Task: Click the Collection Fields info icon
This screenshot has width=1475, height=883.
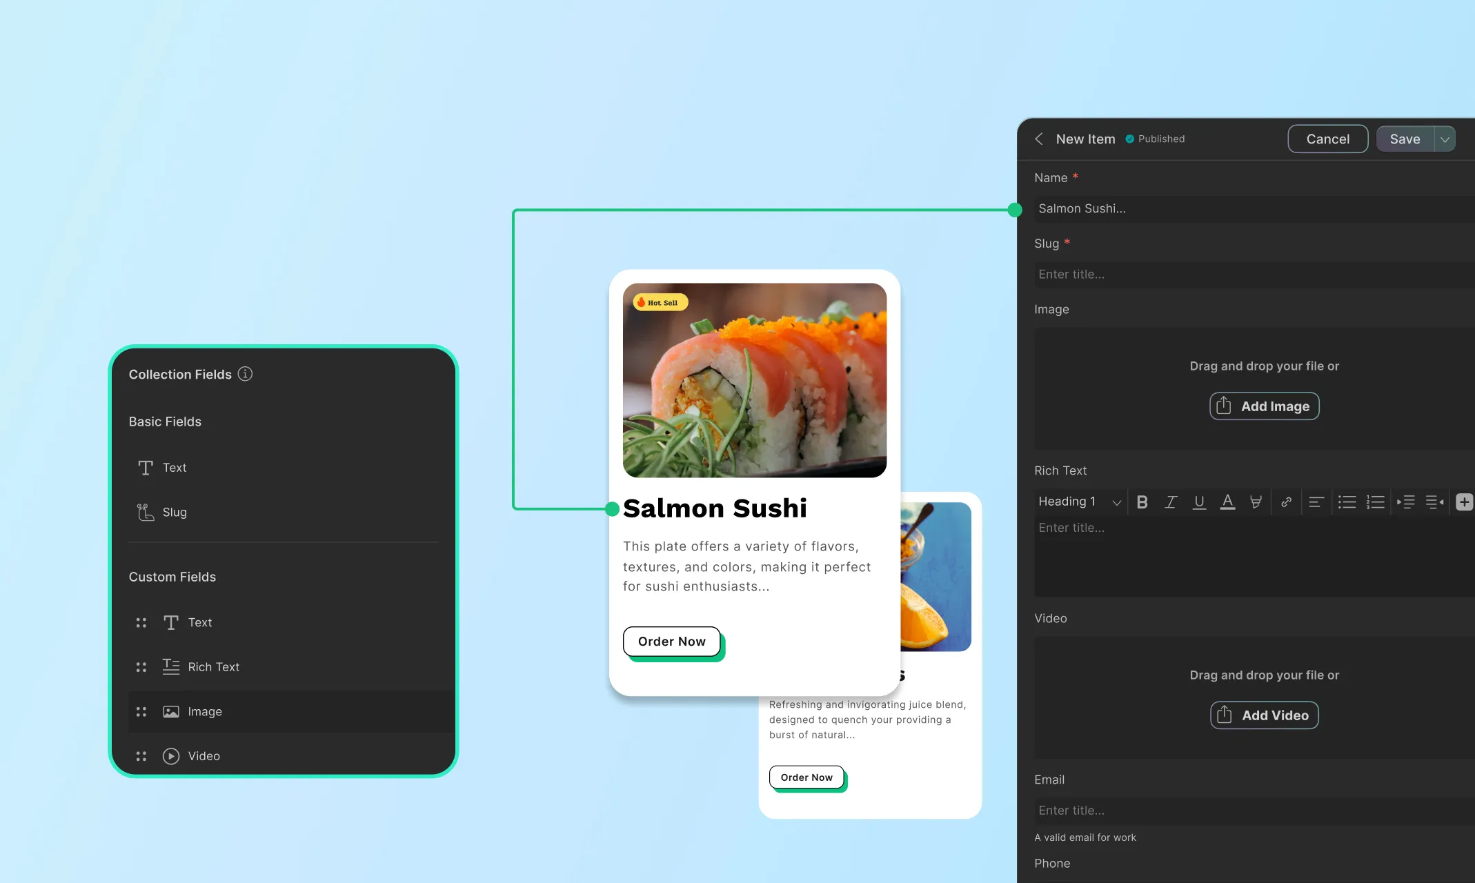Action: click(246, 373)
